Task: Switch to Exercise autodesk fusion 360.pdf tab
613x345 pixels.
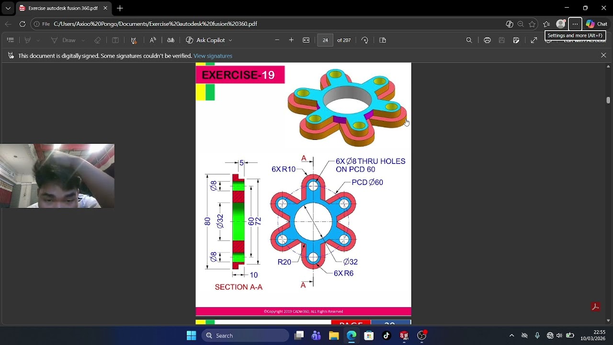Action: (63, 8)
